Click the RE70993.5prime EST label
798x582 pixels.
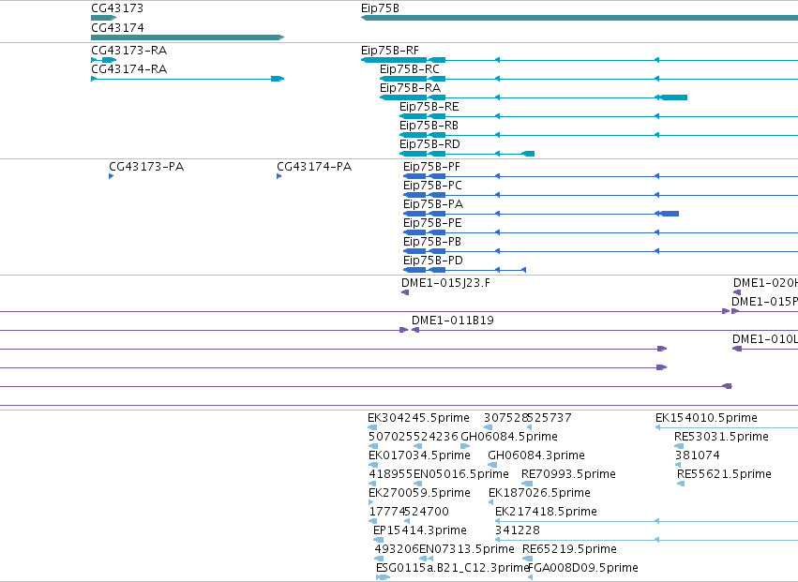[x=568, y=474]
